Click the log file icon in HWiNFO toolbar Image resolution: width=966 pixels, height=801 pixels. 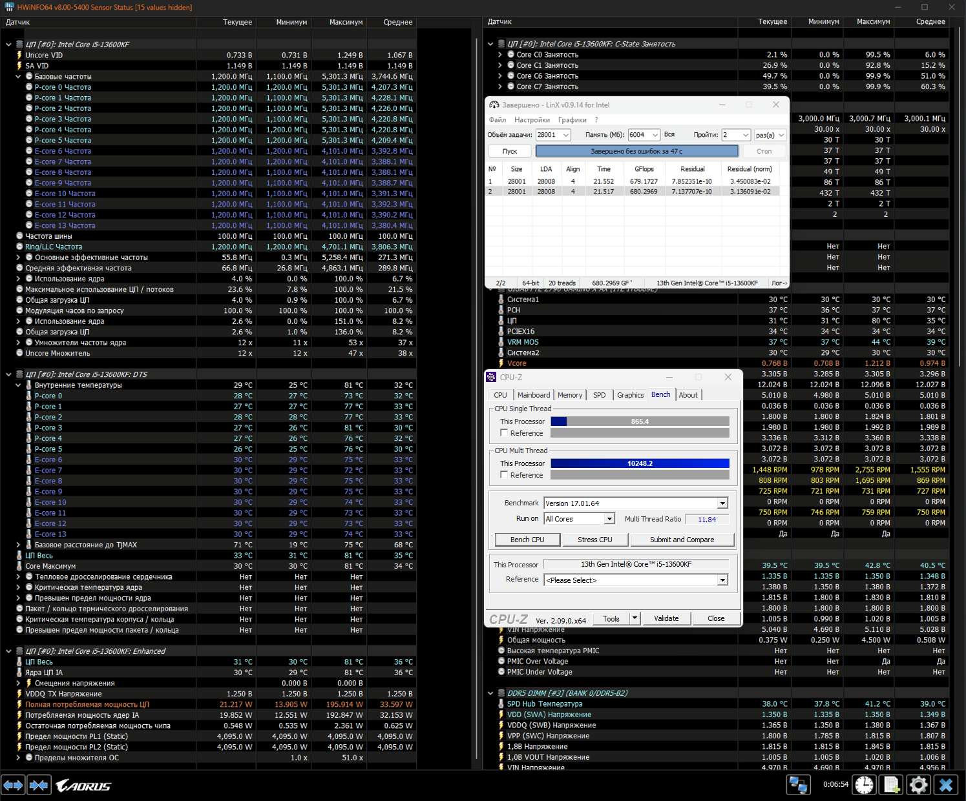click(892, 785)
